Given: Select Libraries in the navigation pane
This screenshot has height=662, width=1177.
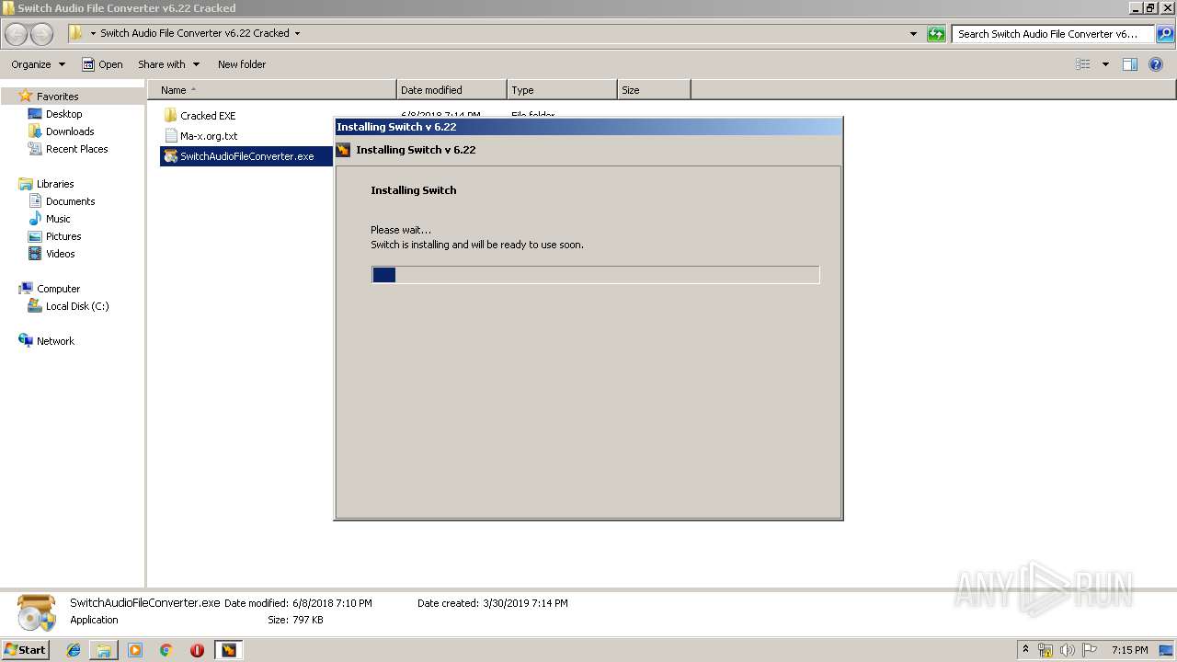Looking at the screenshot, I should coord(55,184).
